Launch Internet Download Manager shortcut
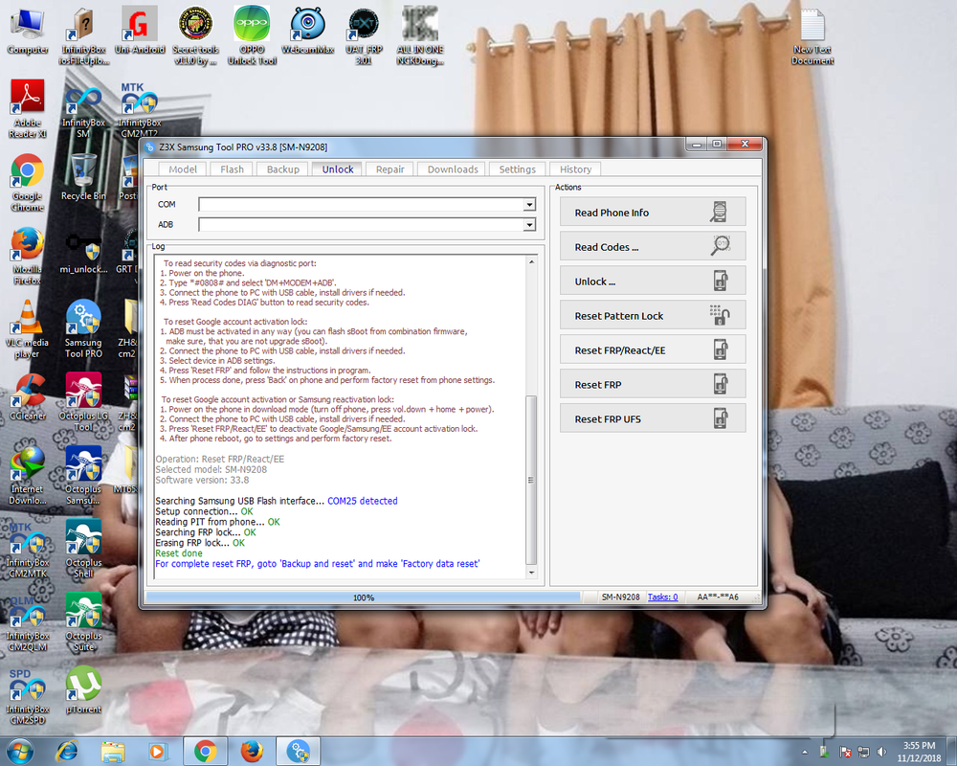The height and width of the screenshot is (766, 957). 28,475
